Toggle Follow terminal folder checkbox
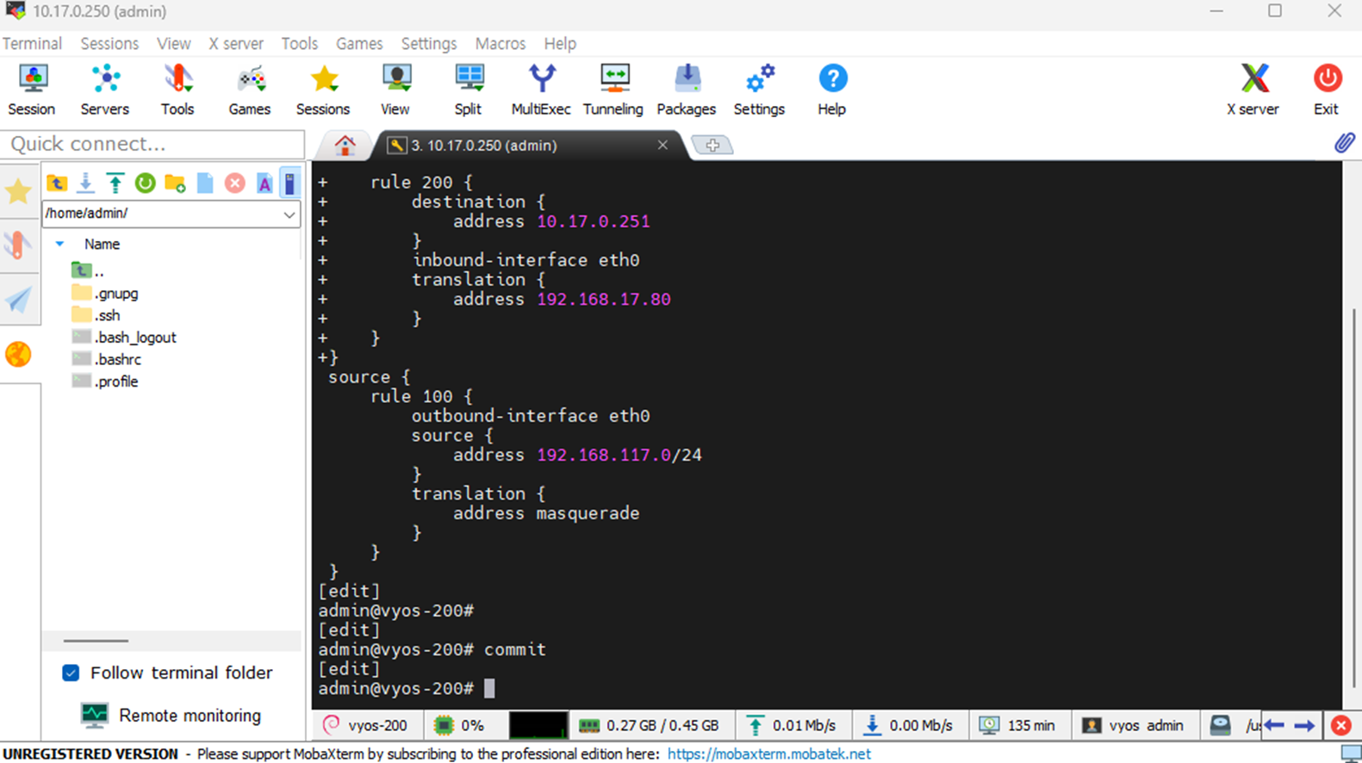Screen dimensions: 1362x763 click(x=71, y=673)
